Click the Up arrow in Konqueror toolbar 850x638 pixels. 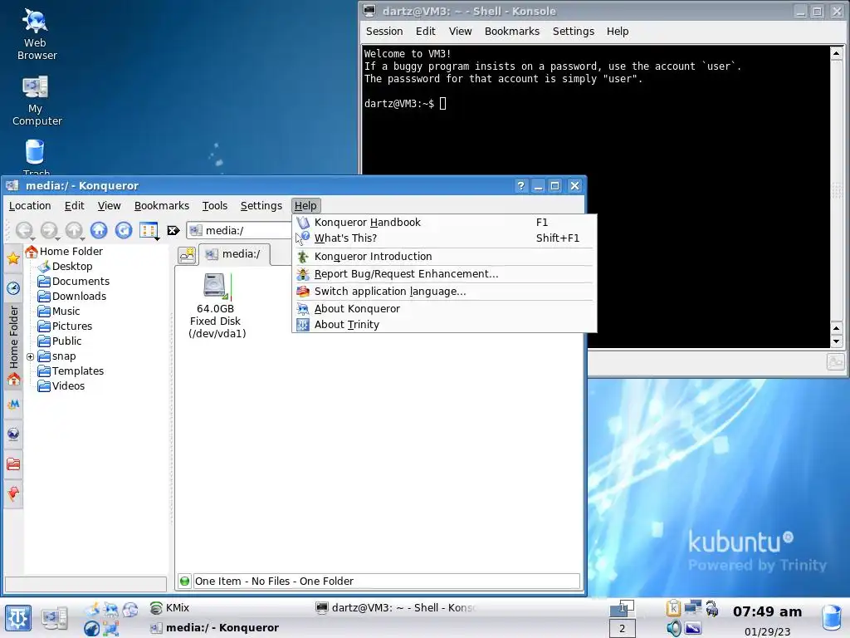pos(73,230)
